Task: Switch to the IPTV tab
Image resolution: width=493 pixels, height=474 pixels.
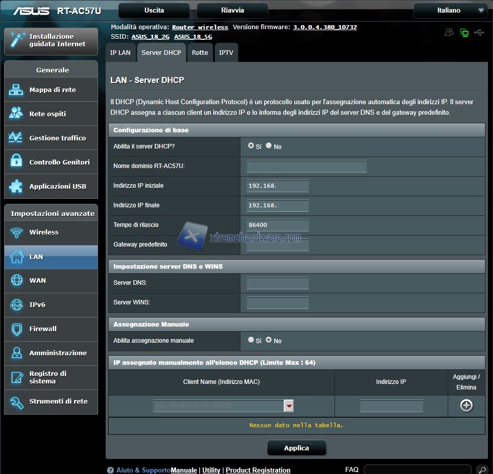Action: pos(226,53)
